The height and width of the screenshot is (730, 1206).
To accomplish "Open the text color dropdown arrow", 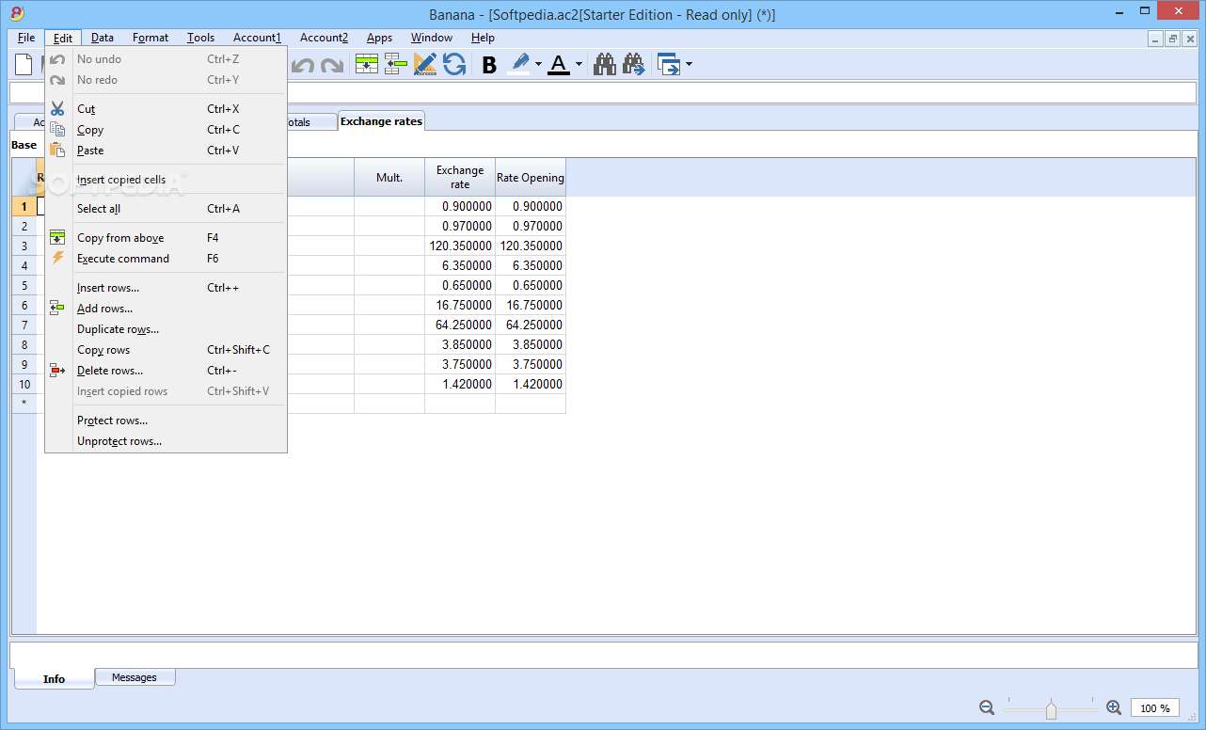I will coord(579,65).
